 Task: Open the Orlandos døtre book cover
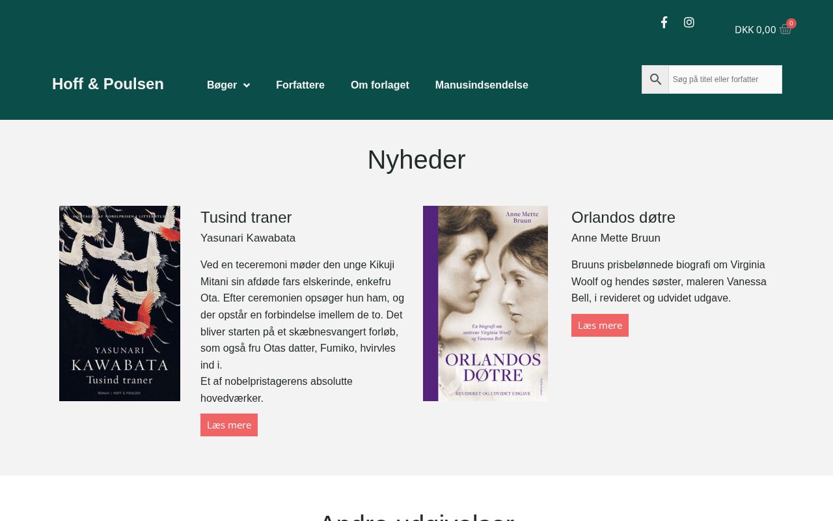485,303
